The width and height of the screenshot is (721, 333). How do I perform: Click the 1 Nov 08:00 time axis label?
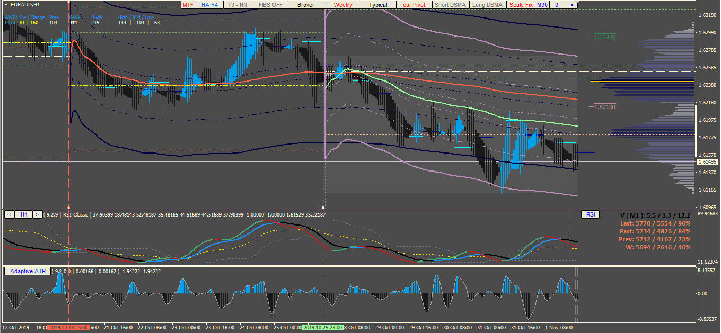pos(559,328)
